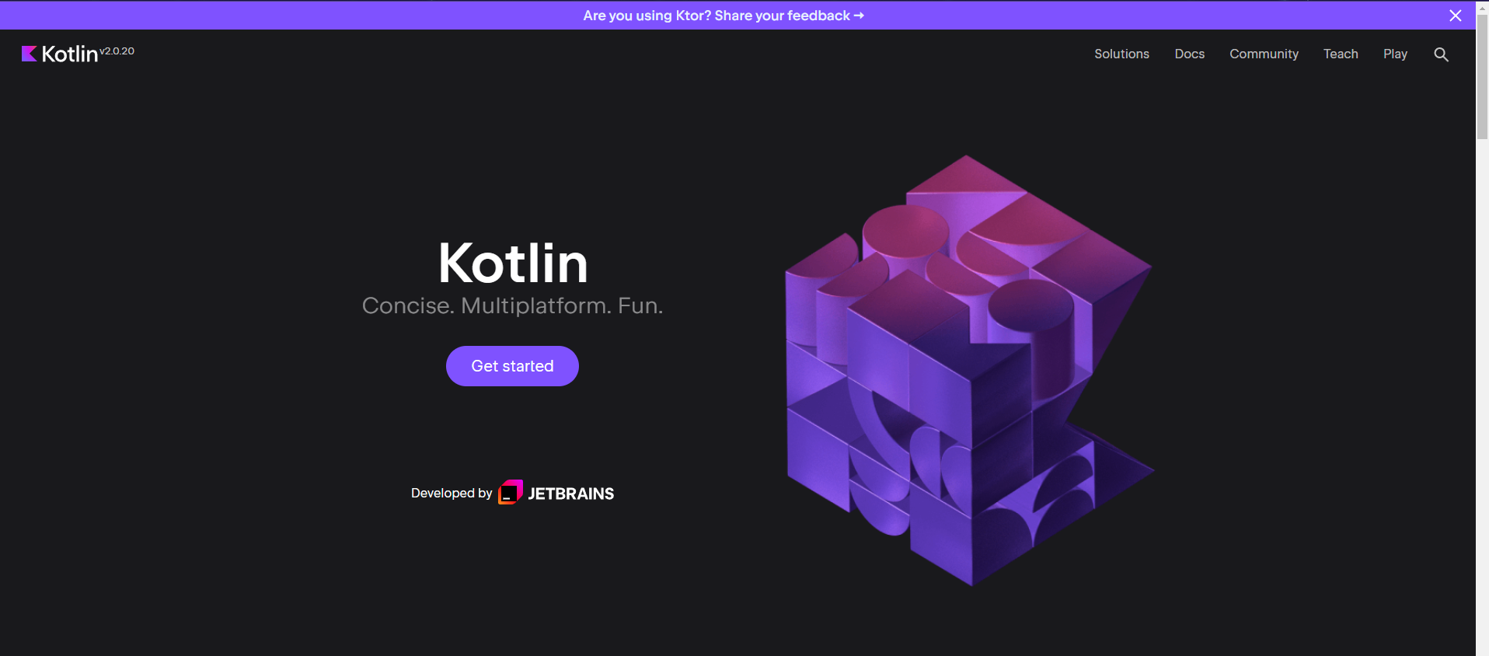Image resolution: width=1489 pixels, height=656 pixels.
Task: Open the Community menu
Action: [1264, 54]
